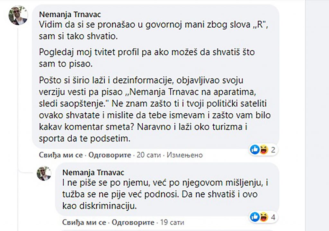Click the thumbs-up reaction icon on the reply comment
This screenshot has width=329, height=231.
click(x=255, y=217)
